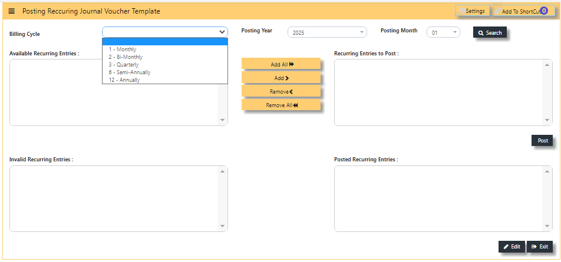The width and height of the screenshot is (561, 262).
Task: Choose 12 - Annually from list
Action: click(164, 80)
